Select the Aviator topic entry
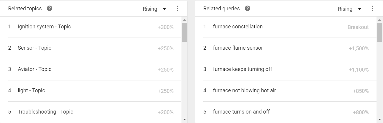The image size is (383, 123). click(35, 69)
